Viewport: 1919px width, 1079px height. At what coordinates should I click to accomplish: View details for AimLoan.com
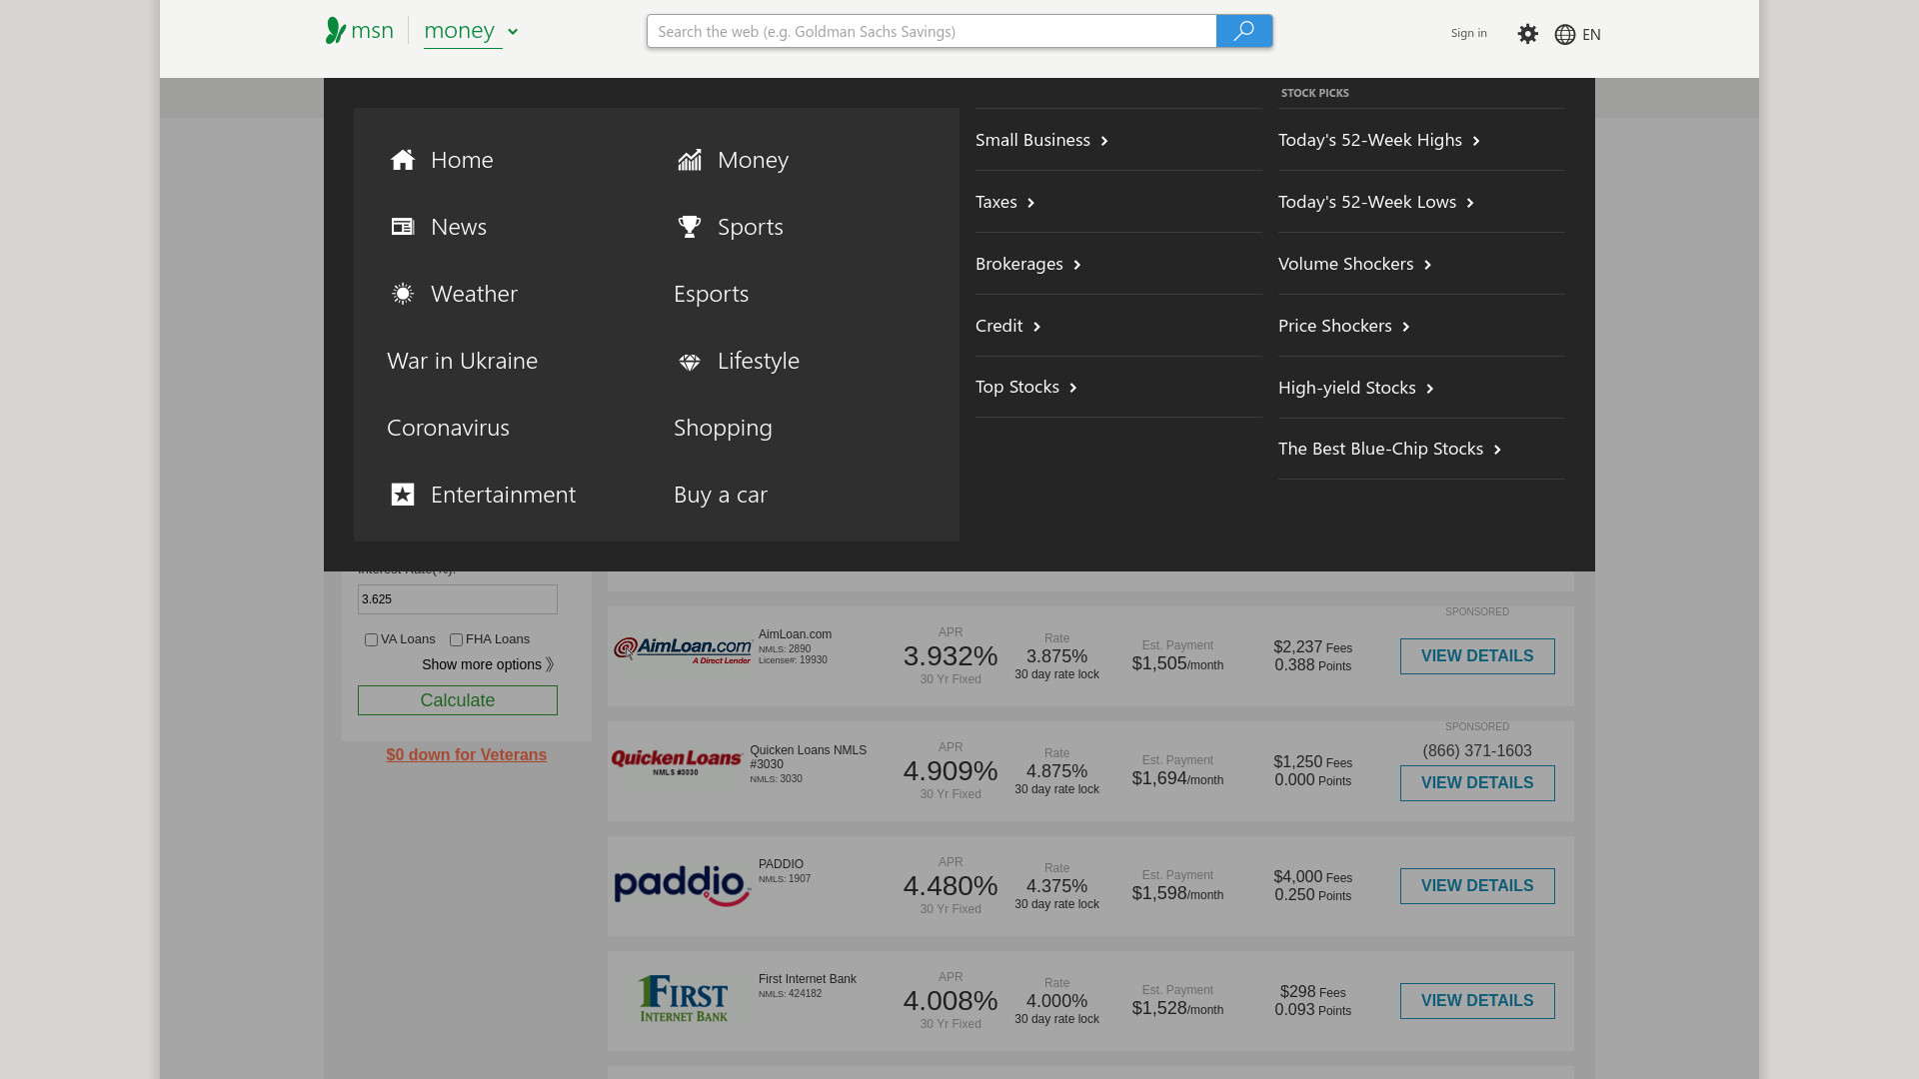pos(1477,656)
